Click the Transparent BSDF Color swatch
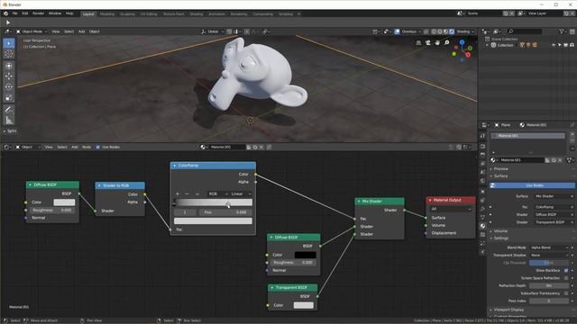The image size is (577, 324). pyautogui.click(x=304, y=305)
